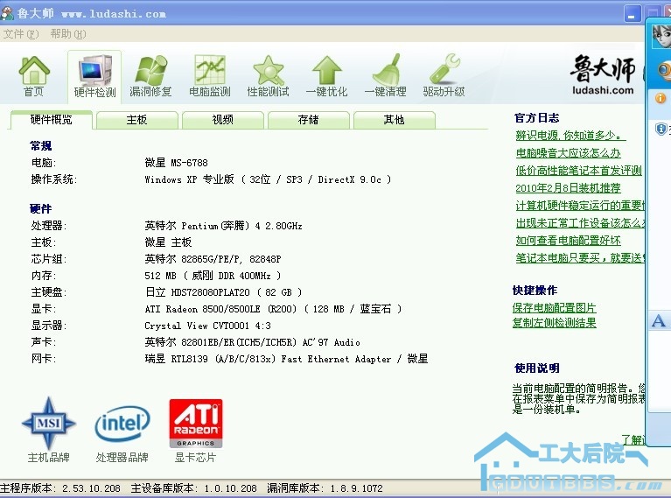Click monitor value Crystal View CVT0001
Viewport: 671px width, 498px height.
pos(207,326)
